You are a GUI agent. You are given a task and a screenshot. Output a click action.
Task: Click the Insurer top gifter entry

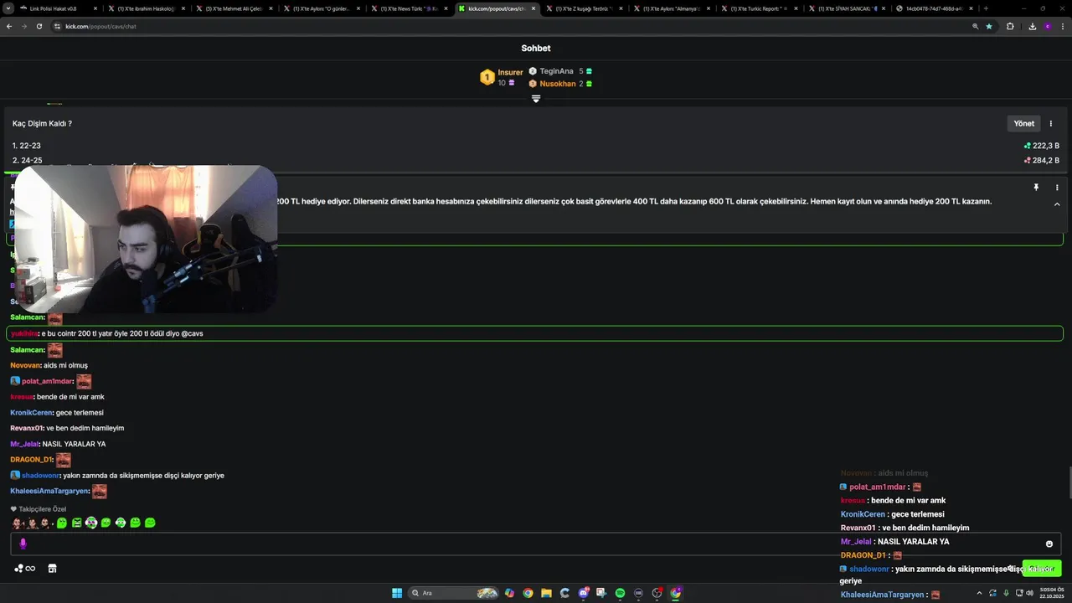(501, 77)
